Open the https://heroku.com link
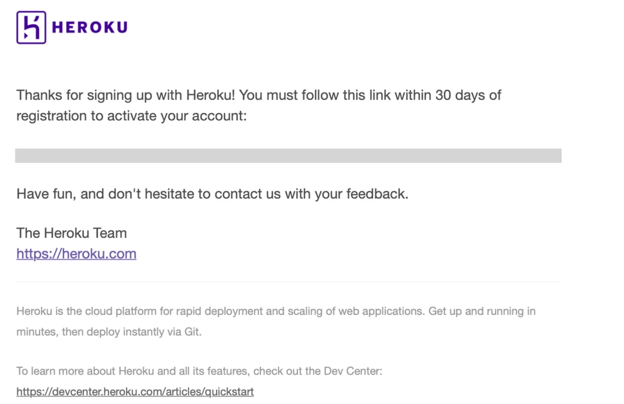Viewport: 624px width, 404px height. pyautogui.click(x=76, y=253)
